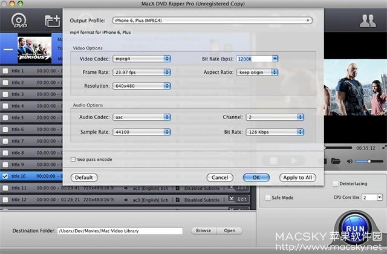The image size is (387, 254).
Task: Click the preview video frame
Action: tap(356, 87)
